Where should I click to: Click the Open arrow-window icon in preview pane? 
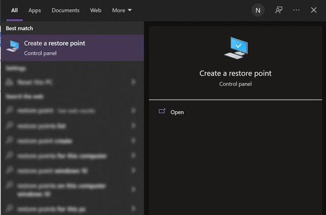coord(162,111)
